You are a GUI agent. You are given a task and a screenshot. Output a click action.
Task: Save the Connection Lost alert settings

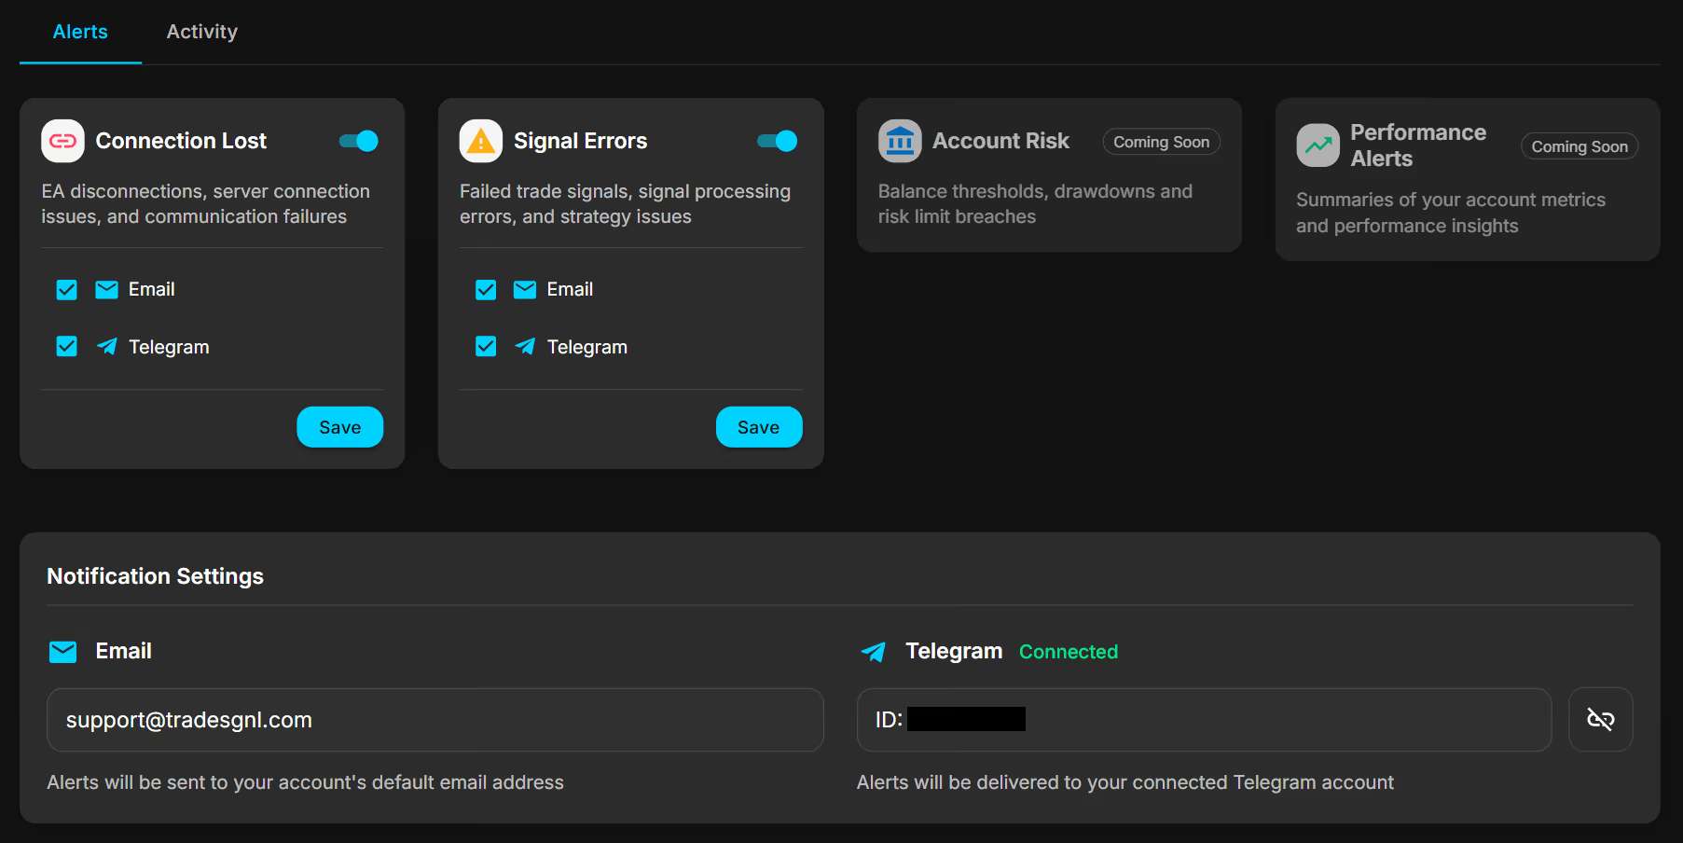coord(339,427)
